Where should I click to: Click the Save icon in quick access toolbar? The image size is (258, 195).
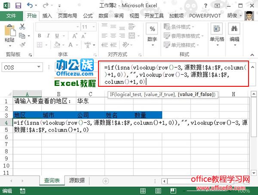(18, 6)
